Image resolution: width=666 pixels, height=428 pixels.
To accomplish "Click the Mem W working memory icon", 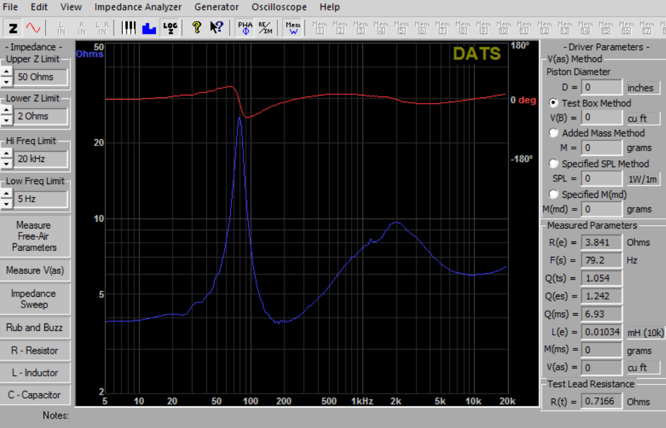I will click(293, 28).
